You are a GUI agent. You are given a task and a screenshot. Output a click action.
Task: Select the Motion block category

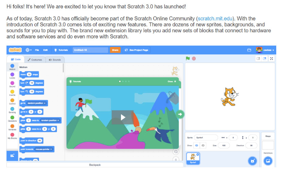[x=12, y=67]
